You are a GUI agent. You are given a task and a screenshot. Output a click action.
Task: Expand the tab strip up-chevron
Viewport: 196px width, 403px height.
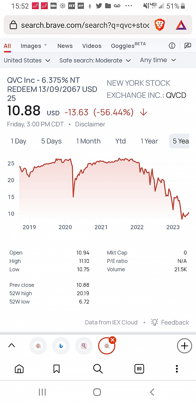[x=11, y=345]
